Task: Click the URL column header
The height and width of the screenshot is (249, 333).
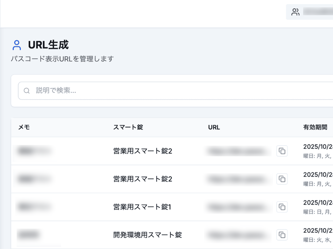Action: [214, 127]
